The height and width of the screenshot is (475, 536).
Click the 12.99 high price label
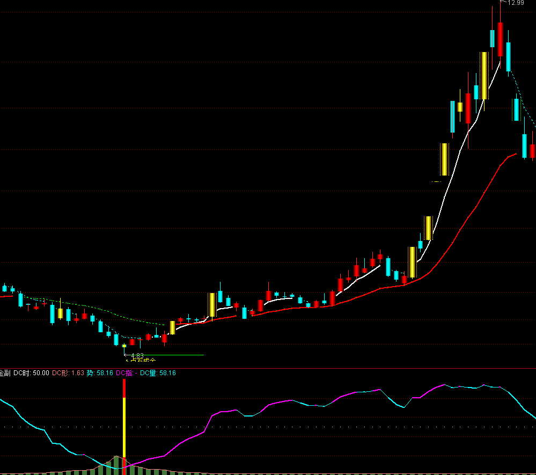[516, 3]
